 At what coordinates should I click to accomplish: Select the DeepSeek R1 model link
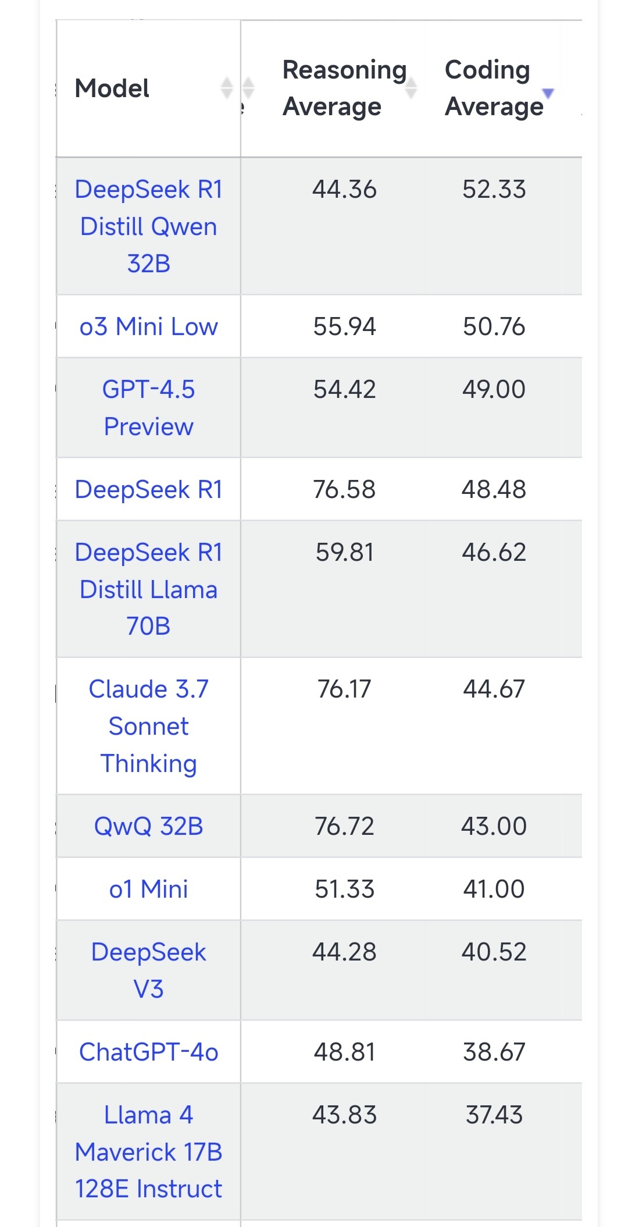point(149,489)
